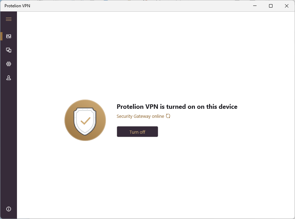The height and width of the screenshot is (219, 295).
Task: Click the Protelion VPN window title text
Action: point(17,6)
